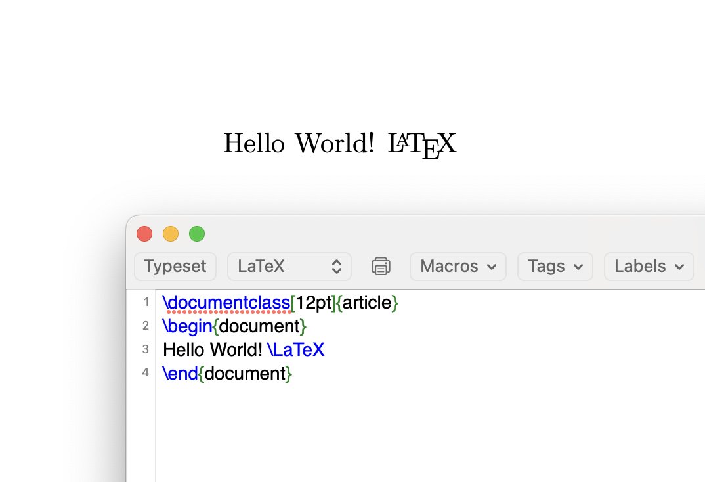This screenshot has height=482, width=705.
Task: Minimize the editor with yellow button
Action: [171, 234]
